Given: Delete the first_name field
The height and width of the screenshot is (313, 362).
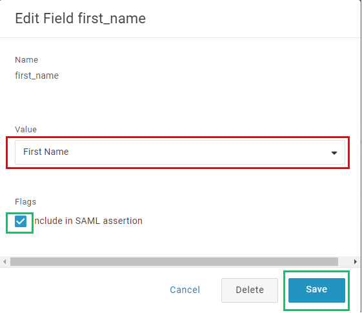Looking at the screenshot, I should 250,290.
